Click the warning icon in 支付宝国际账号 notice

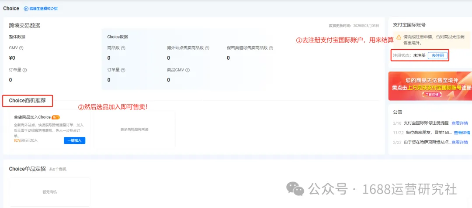pyautogui.click(x=399, y=37)
